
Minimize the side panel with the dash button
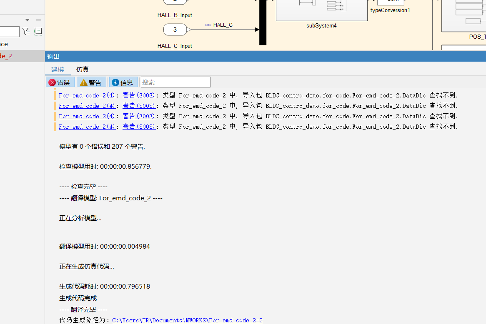click(x=39, y=20)
